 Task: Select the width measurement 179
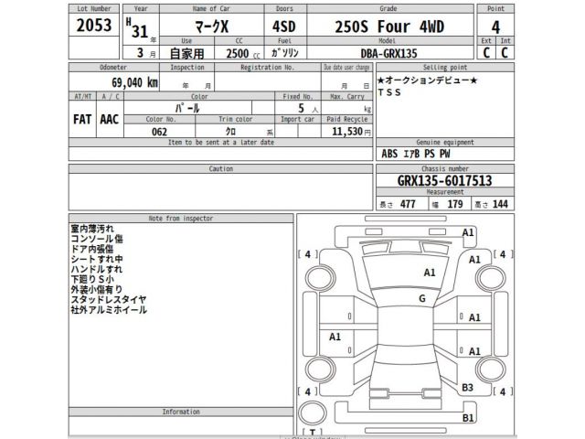point(455,204)
